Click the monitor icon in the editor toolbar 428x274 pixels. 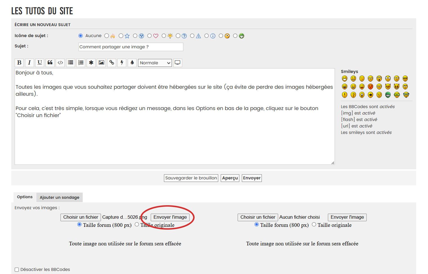(x=177, y=63)
